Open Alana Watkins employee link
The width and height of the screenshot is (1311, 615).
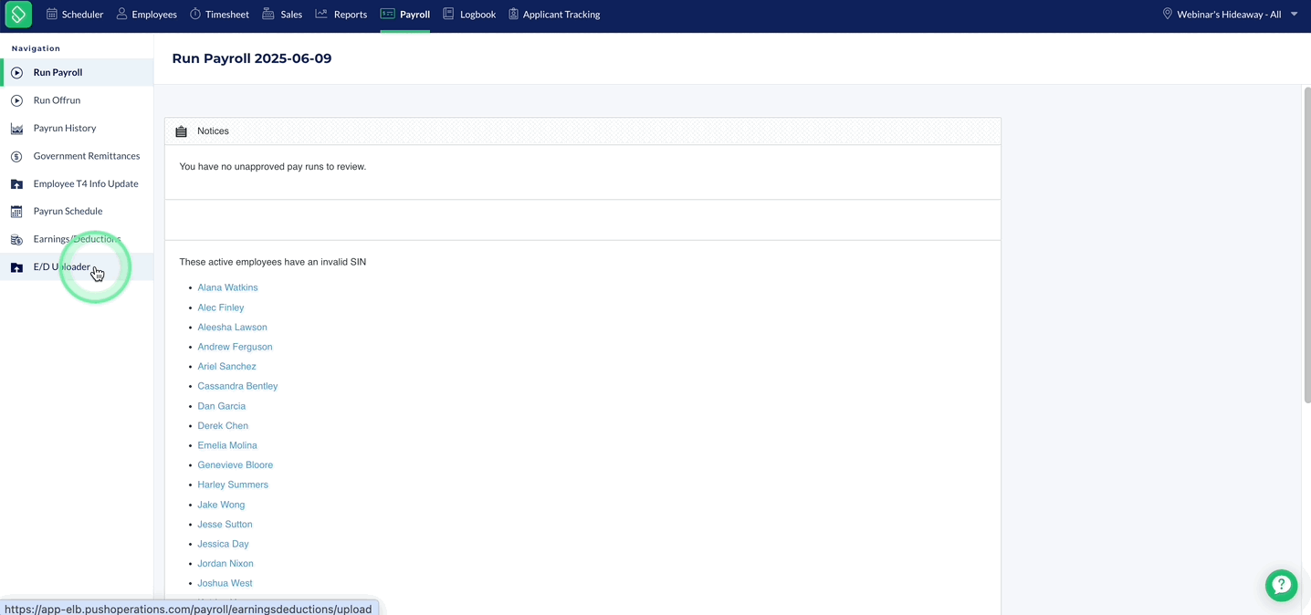[227, 287]
